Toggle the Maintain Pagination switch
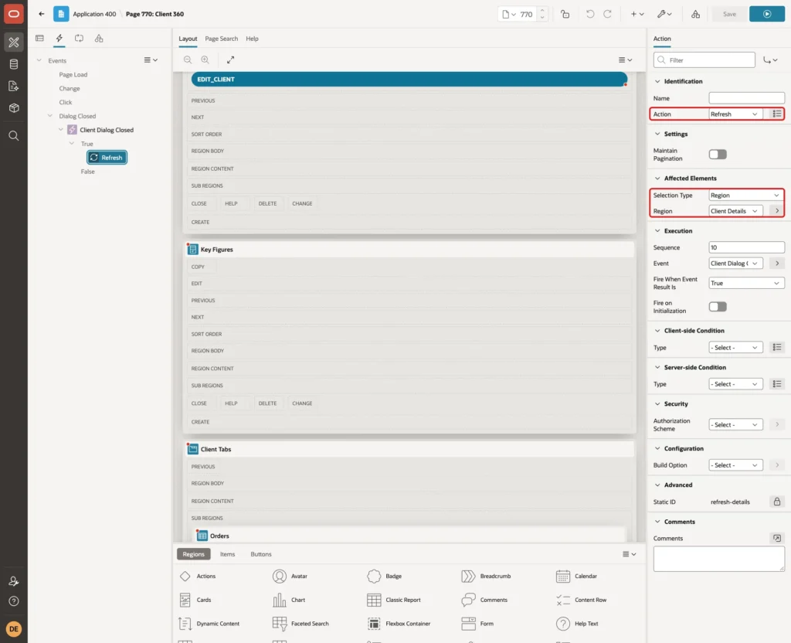 (718, 155)
